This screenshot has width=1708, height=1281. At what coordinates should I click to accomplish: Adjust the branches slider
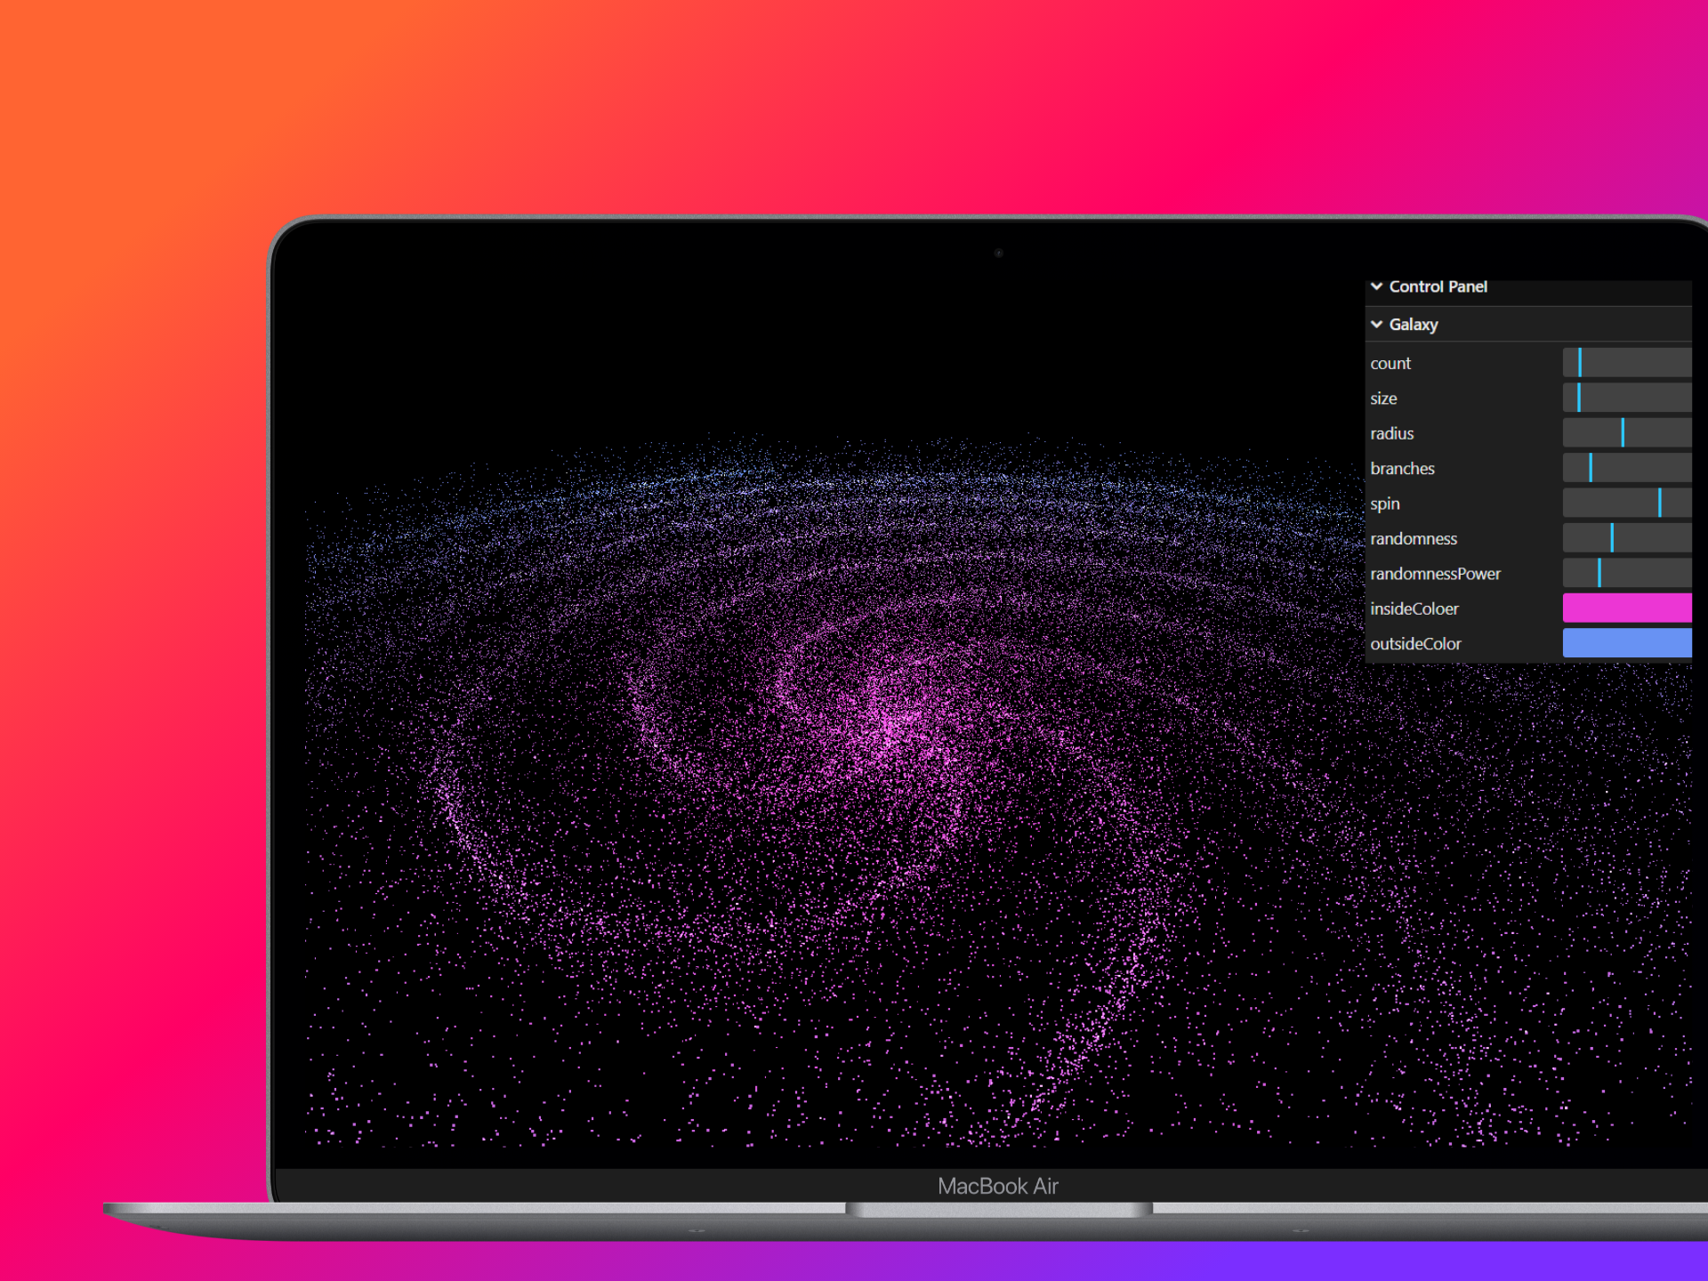(1626, 467)
